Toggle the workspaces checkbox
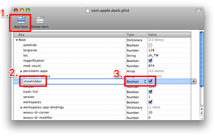 (150, 102)
